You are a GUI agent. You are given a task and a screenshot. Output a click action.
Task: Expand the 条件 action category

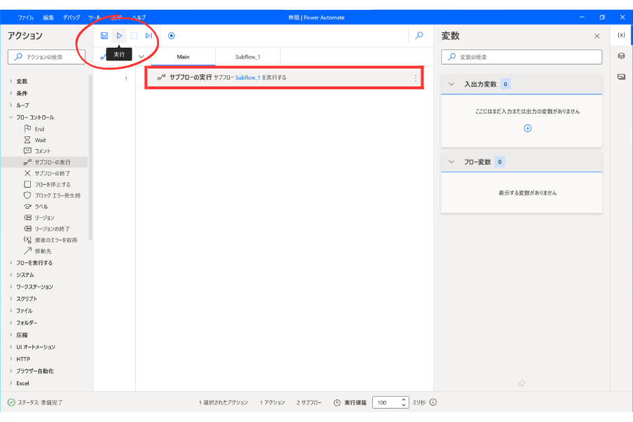pyautogui.click(x=11, y=94)
